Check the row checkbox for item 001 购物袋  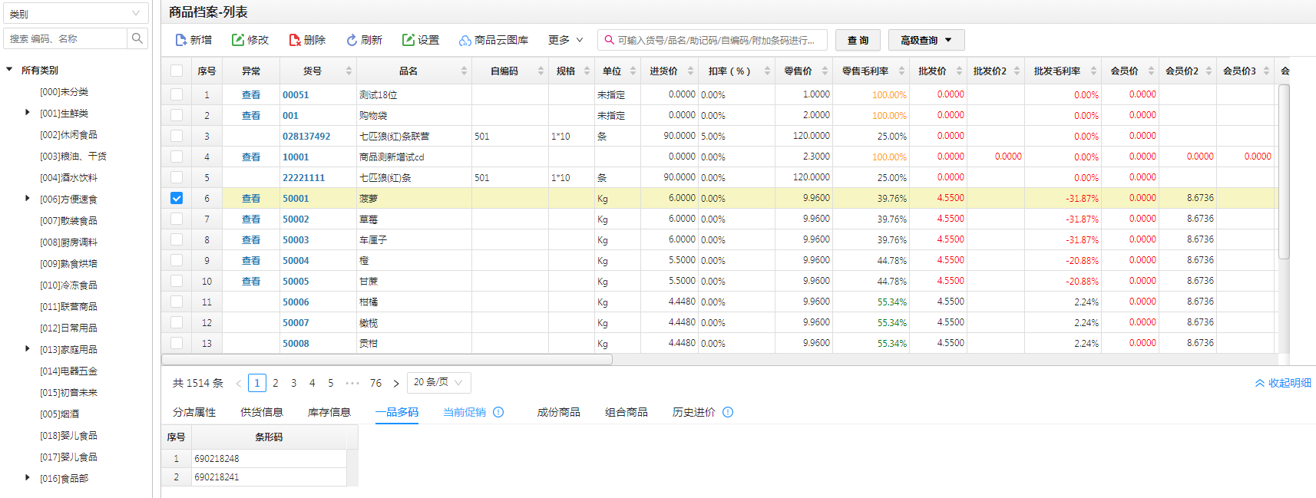click(x=177, y=115)
